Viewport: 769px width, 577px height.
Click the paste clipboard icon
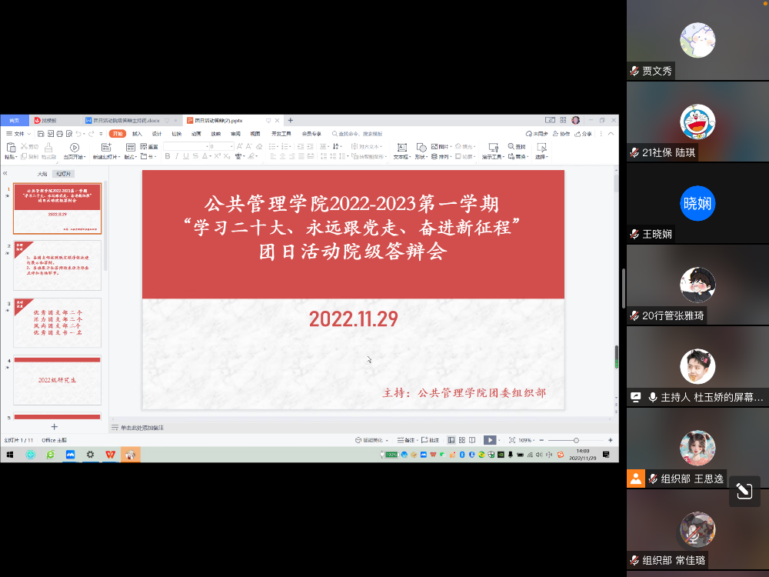[x=9, y=147]
